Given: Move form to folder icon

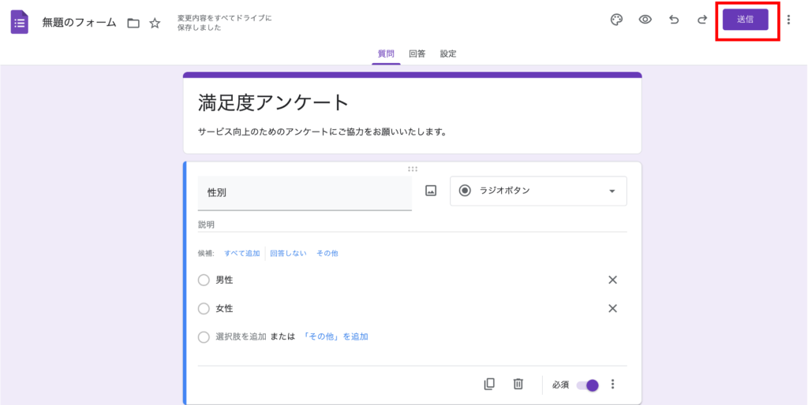Looking at the screenshot, I should (x=133, y=23).
